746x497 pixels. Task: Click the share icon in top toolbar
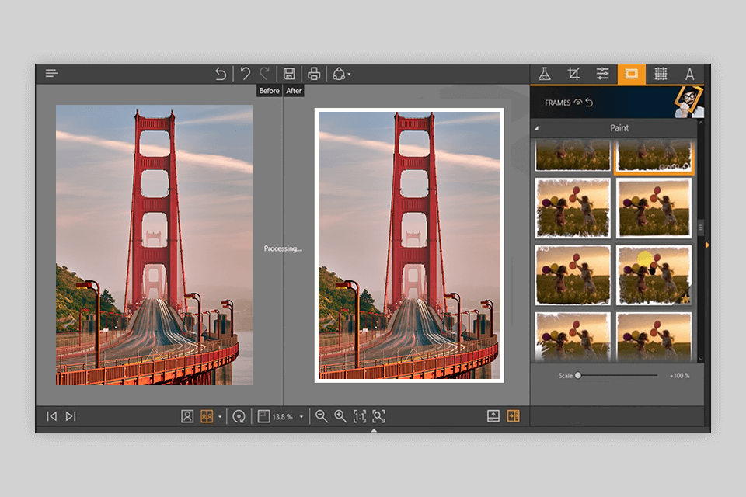pos(339,74)
